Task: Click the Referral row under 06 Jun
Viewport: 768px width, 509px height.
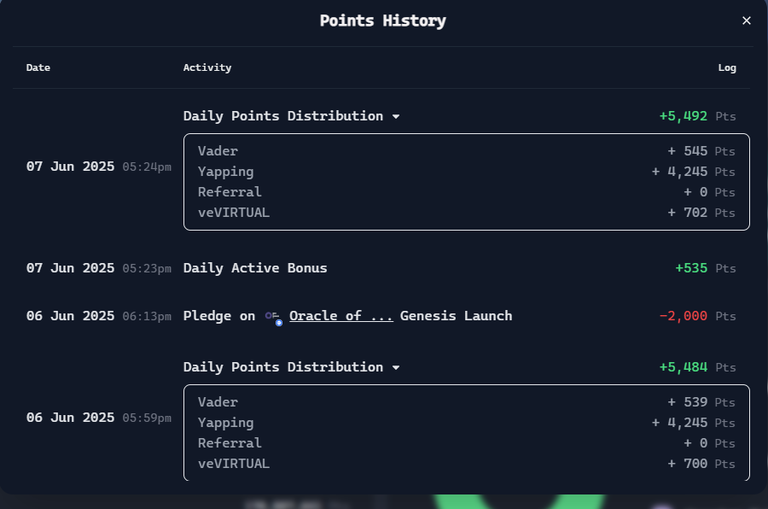Action: click(466, 443)
